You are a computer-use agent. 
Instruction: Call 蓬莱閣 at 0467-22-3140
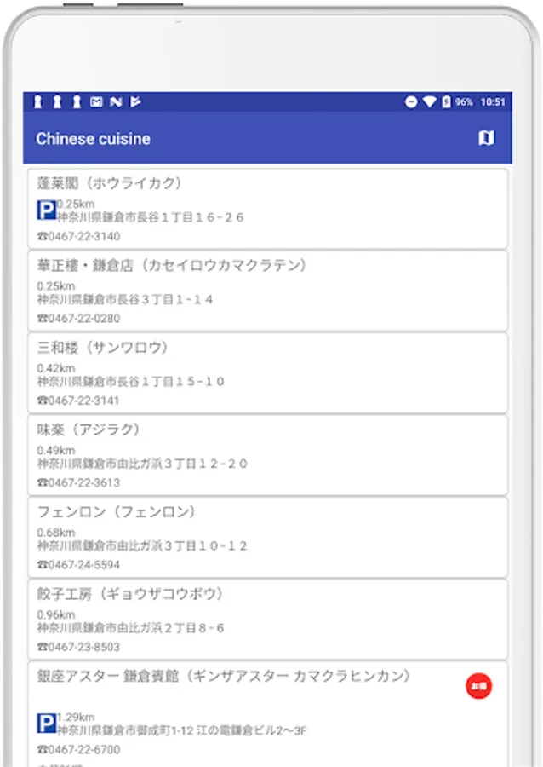pos(83,236)
